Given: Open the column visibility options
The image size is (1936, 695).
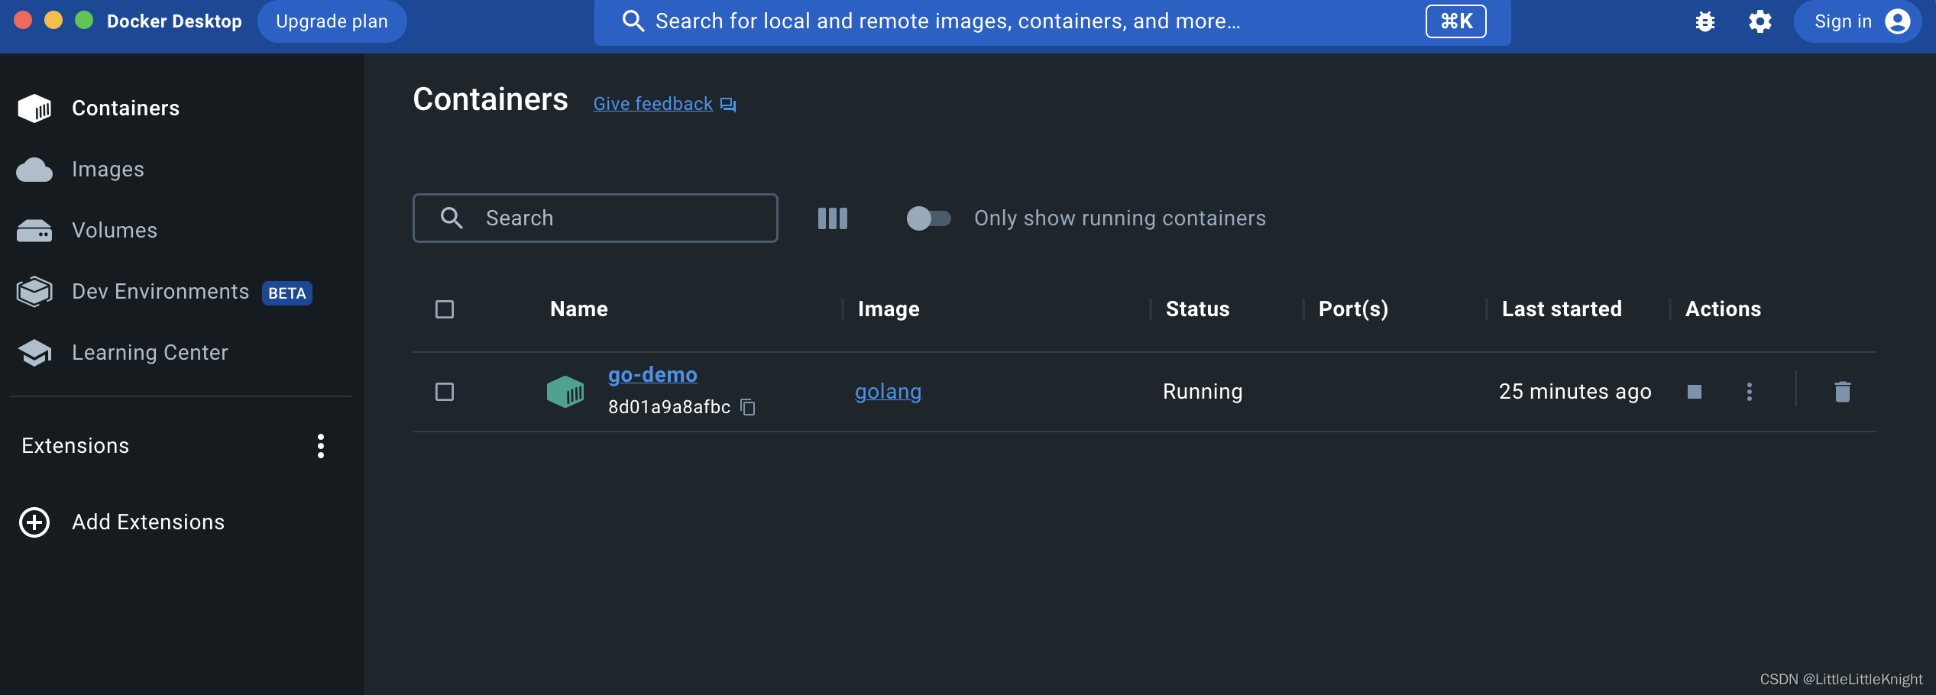Looking at the screenshot, I should point(832,218).
